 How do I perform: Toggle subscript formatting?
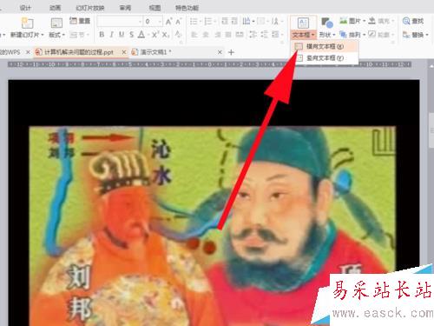click(166, 35)
